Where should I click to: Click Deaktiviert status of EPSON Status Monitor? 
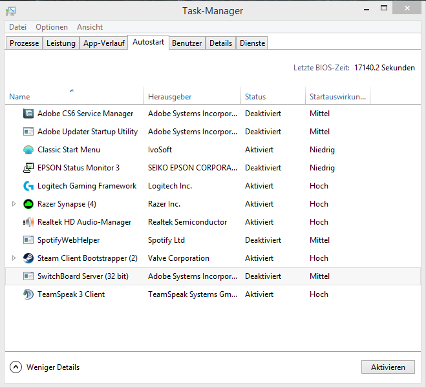[x=263, y=168]
